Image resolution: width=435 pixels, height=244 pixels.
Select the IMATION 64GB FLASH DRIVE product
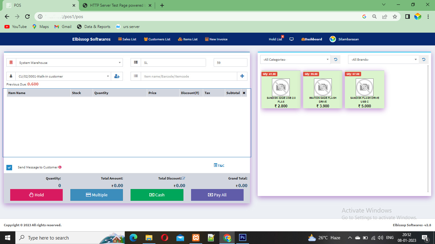click(323, 90)
